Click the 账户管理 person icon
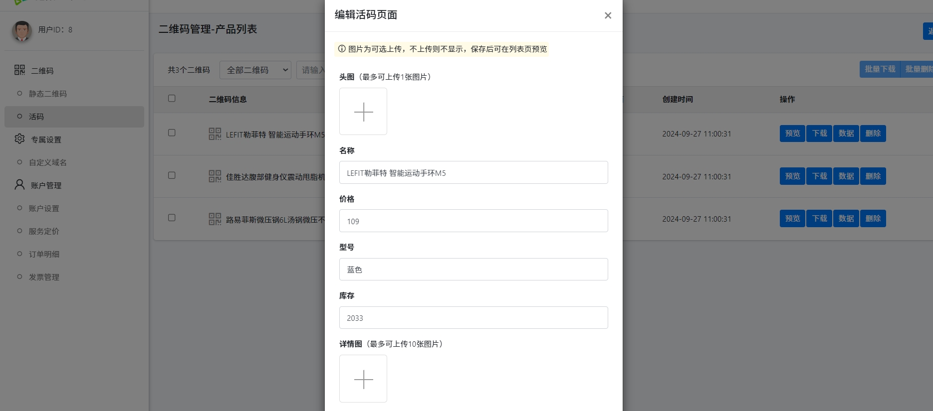933x411 pixels. point(19,185)
